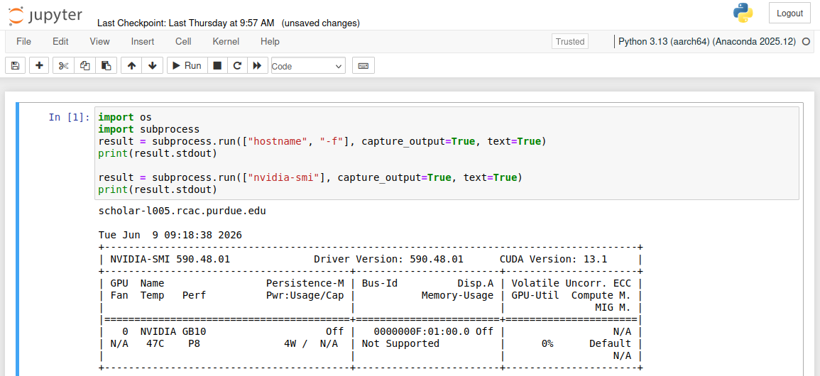This screenshot has height=376, width=820.
Task: Click the Python 3.13 (aarch64) kernel name
Action: pyautogui.click(x=707, y=42)
